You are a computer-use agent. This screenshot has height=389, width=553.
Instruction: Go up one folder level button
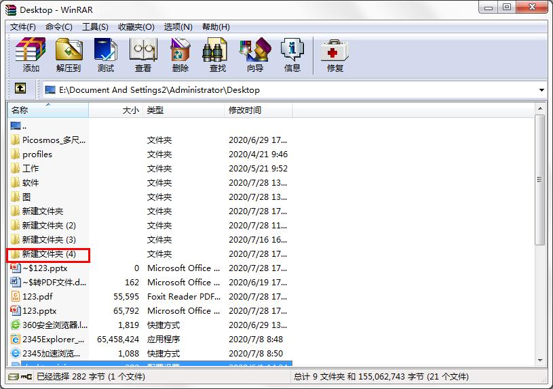pyautogui.click(x=20, y=88)
